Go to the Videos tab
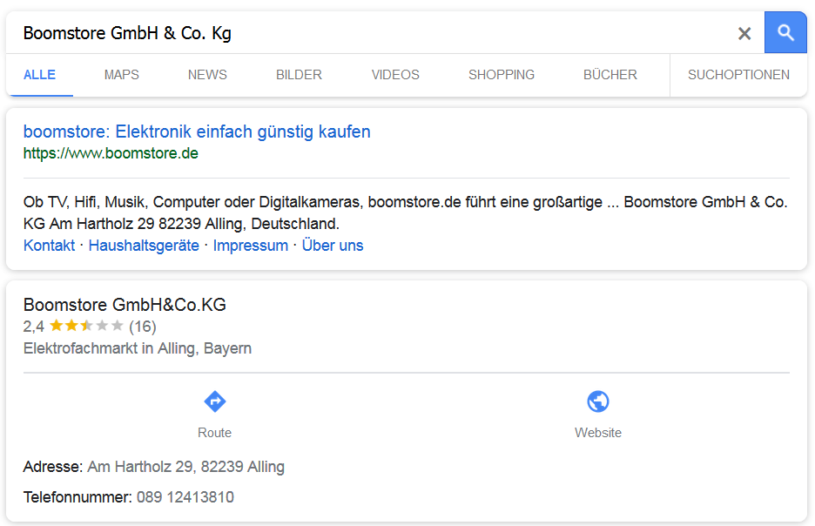This screenshot has width=815, height=526. pos(395,75)
